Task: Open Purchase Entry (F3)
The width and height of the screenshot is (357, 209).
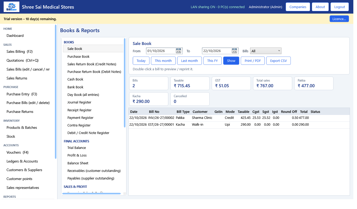Action: (x=22, y=94)
